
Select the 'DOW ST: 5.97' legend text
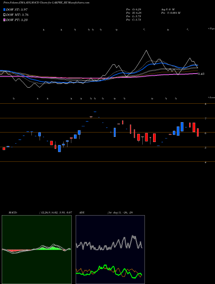pos(17,9)
